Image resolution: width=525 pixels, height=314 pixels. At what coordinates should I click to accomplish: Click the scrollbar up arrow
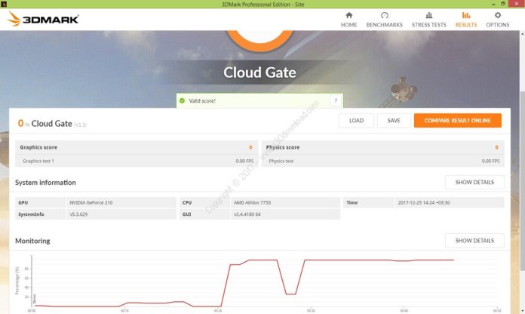pos(522,34)
